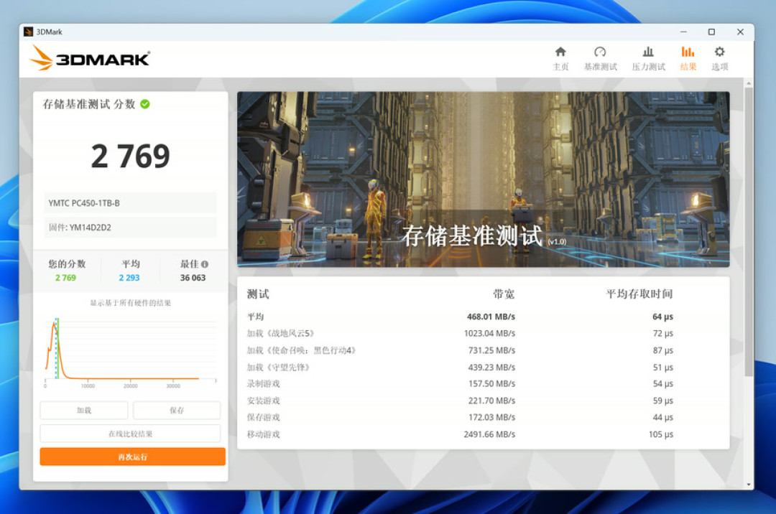This screenshot has height=514, width=776.
Task: Click the vertical scrollbar thumb
Action: pyautogui.click(x=749, y=233)
